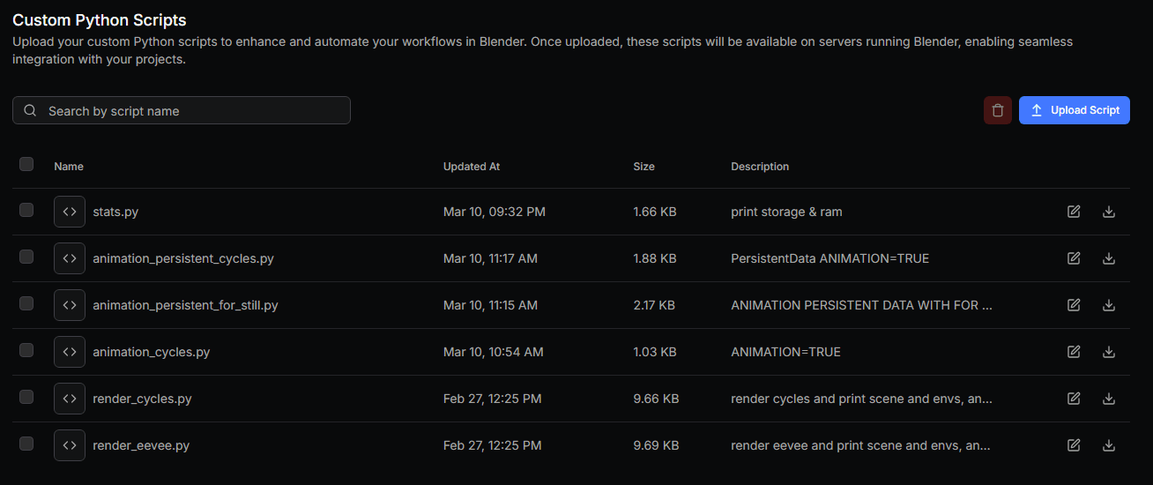
Task: Edit the animation_cycles.py script
Action: [x=1074, y=352]
